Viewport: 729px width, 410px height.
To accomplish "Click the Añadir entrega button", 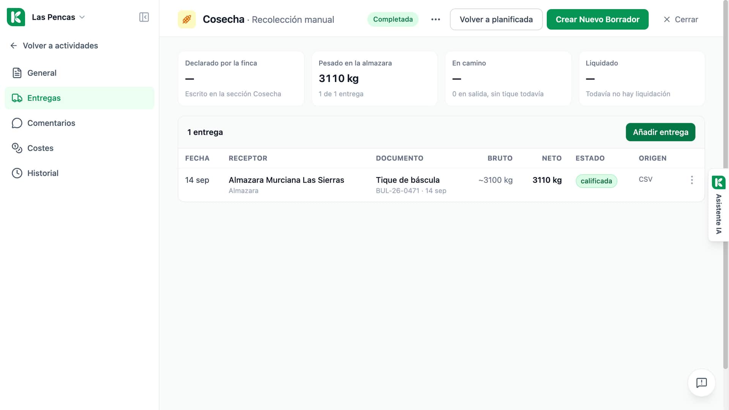I will [660, 132].
